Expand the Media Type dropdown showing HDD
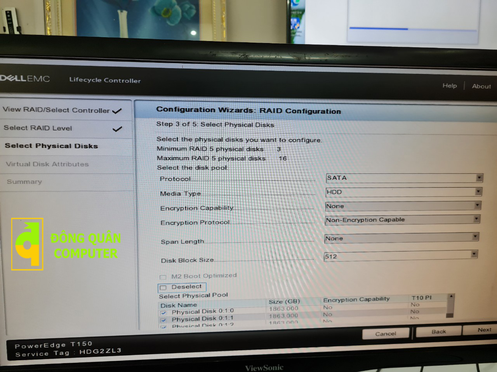The image size is (497, 372). click(404, 192)
